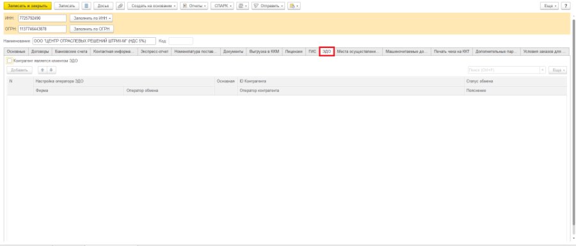
Task: Expand the 'Заполнить по ИНН' dropdown button
Action: click(91, 18)
